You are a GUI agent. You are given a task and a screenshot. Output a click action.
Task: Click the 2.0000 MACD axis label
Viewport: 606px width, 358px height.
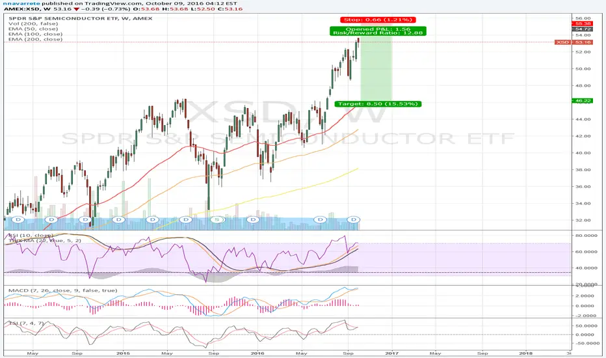point(585,296)
